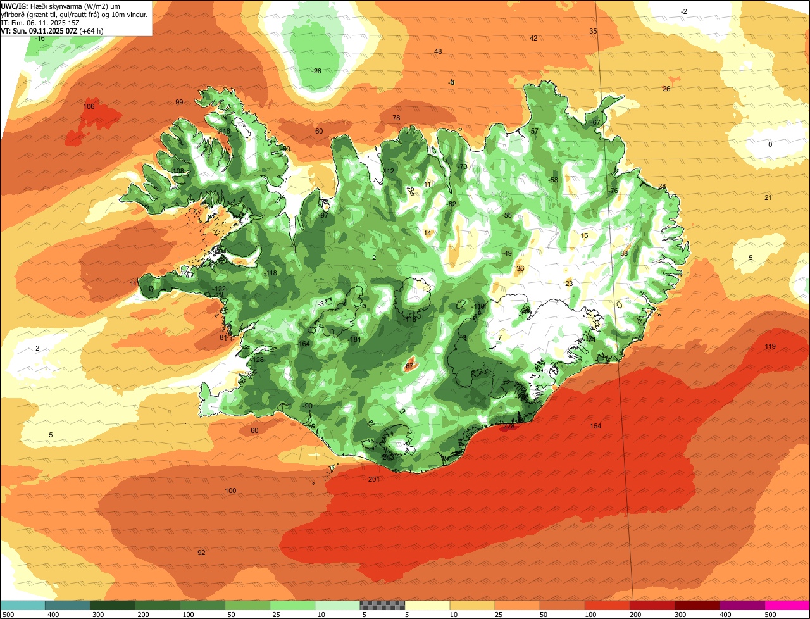Click the map value -73 in north Iceland

pyautogui.click(x=462, y=166)
